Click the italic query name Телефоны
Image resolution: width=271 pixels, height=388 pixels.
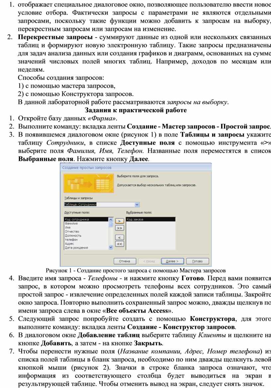point(103,278)
